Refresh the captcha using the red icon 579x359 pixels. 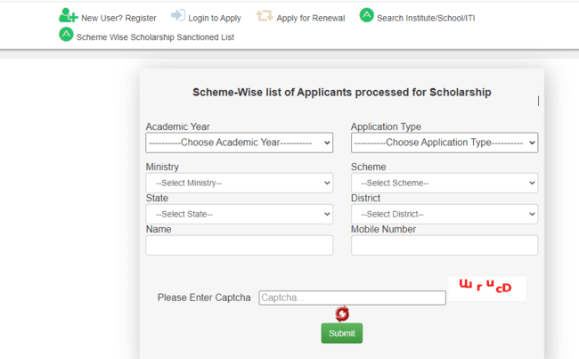click(x=342, y=314)
